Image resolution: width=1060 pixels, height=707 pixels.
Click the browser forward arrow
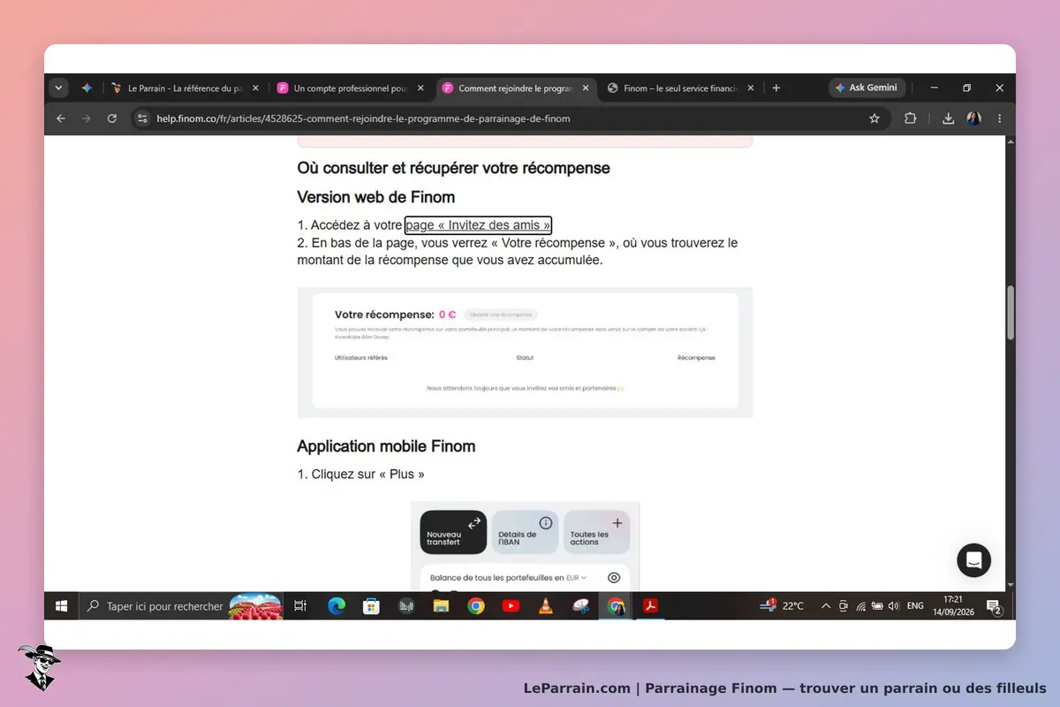click(x=86, y=118)
